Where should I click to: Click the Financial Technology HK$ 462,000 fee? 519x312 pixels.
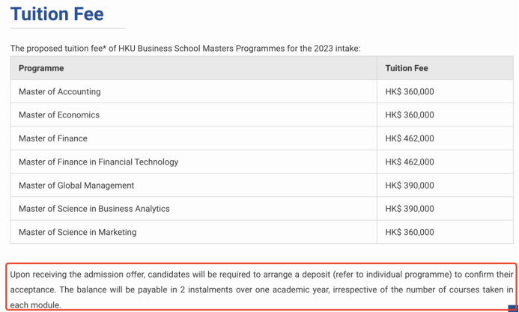click(410, 162)
